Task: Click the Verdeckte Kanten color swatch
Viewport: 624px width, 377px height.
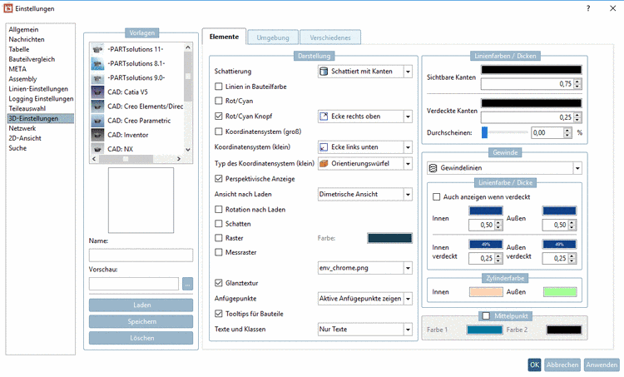Action: [x=532, y=103]
